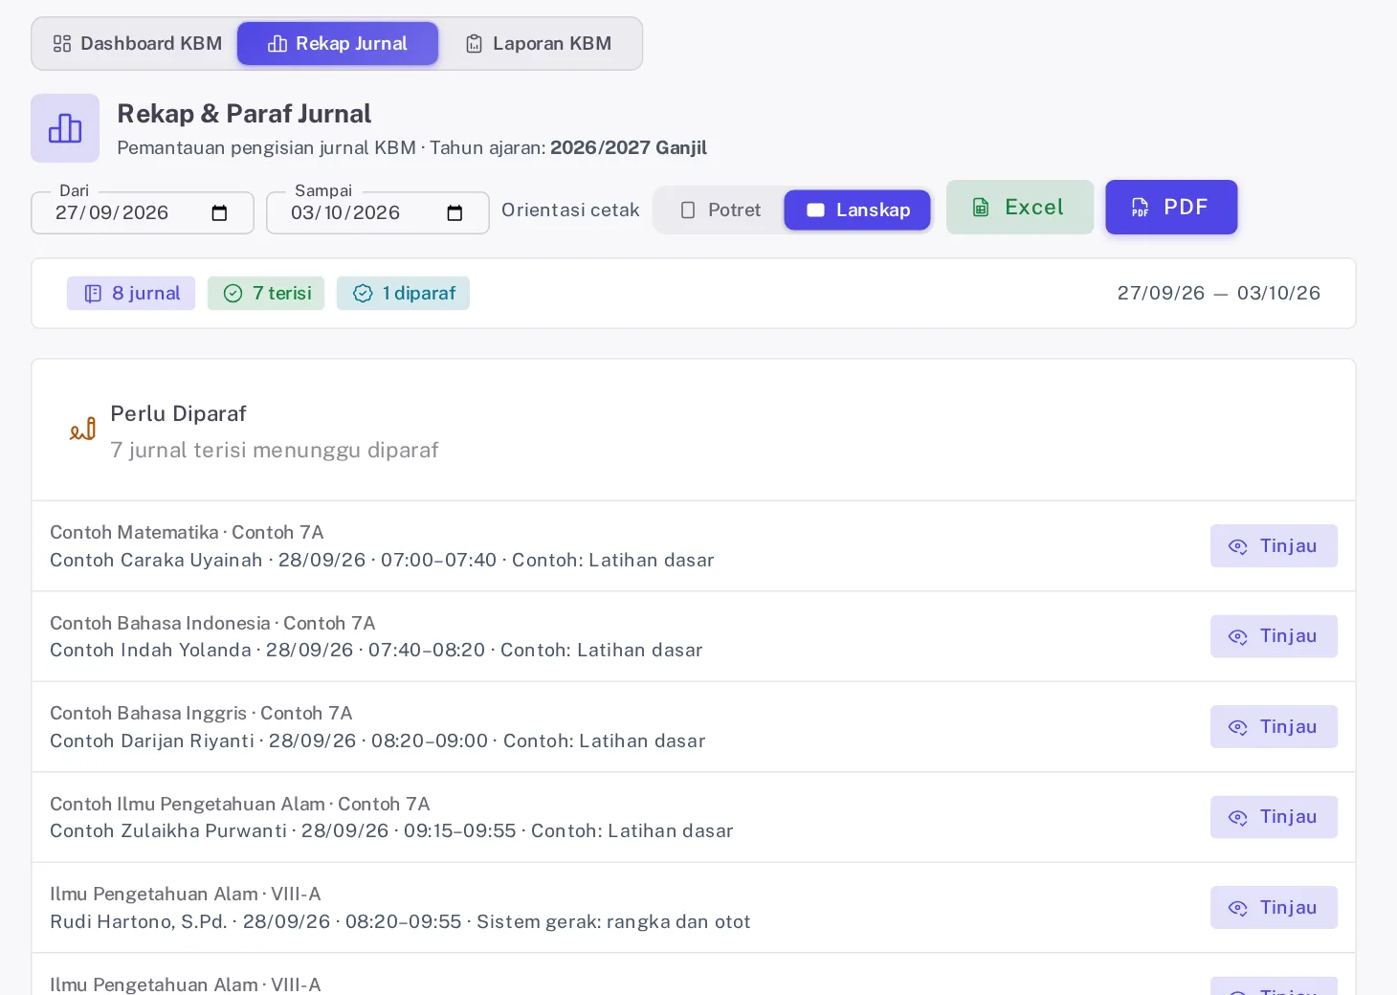Review the Contoh Bahasa Indonesia journal with Tinjau

[x=1274, y=636]
